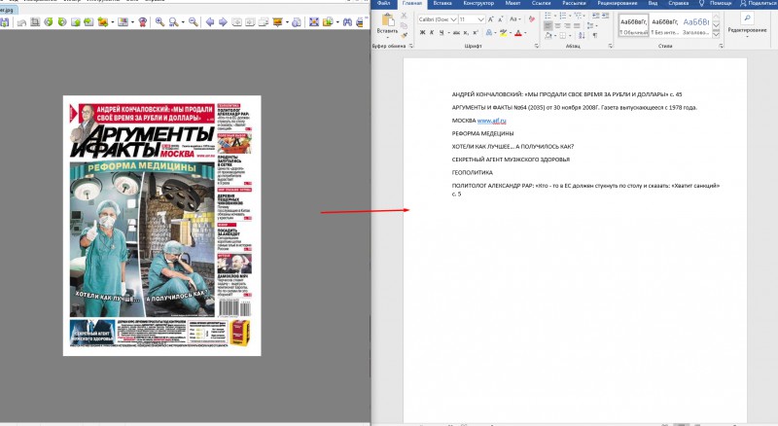Viewport: 778px width, 426px height.
Task: Select align left paragraph button
Action: tap(548, 26)
